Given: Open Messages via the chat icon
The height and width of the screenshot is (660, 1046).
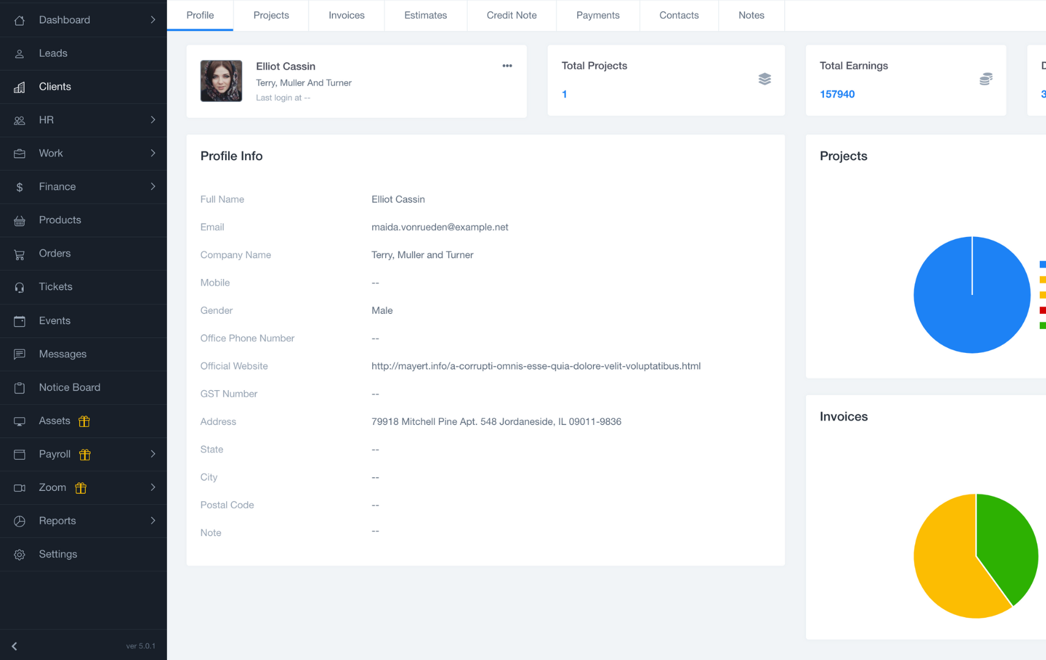Looking at the screenshot, I should tap(20, 354).
